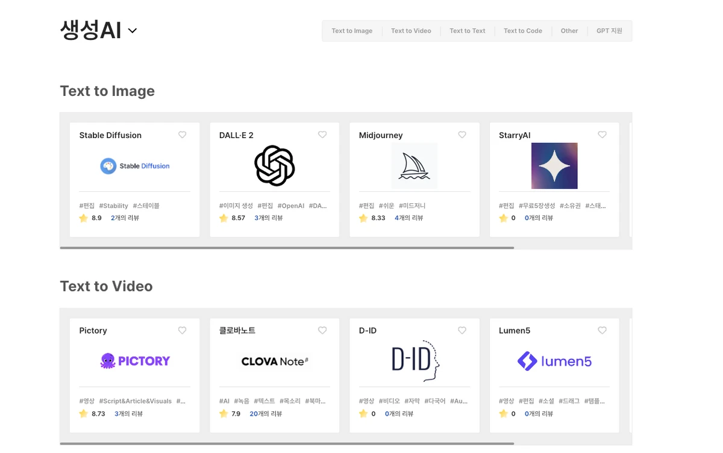Screen dimensions: 723x453
Task: Add 클로바노트 to favorites via heart
Action: click(322, 331)
